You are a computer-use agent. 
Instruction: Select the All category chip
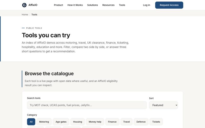[31, 122]
